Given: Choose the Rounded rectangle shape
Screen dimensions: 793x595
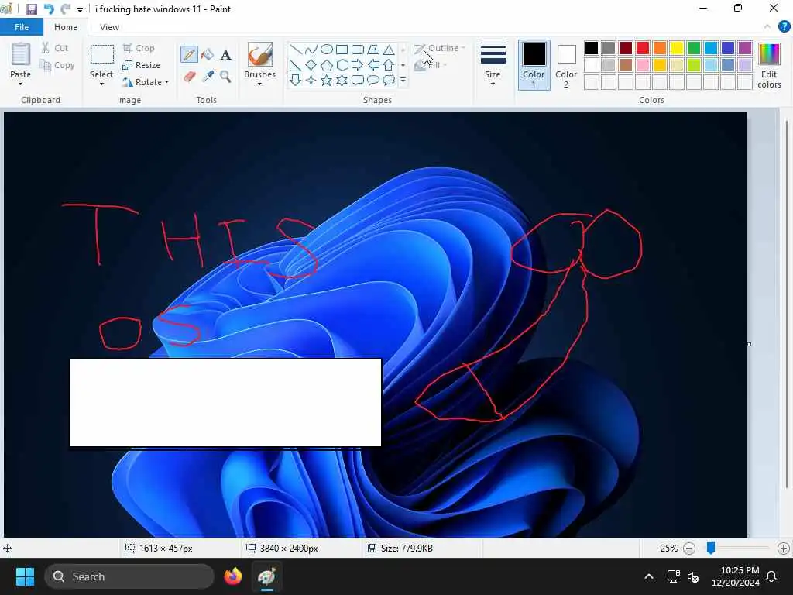Looking at the screenshot, I should [x=358, y=50].
